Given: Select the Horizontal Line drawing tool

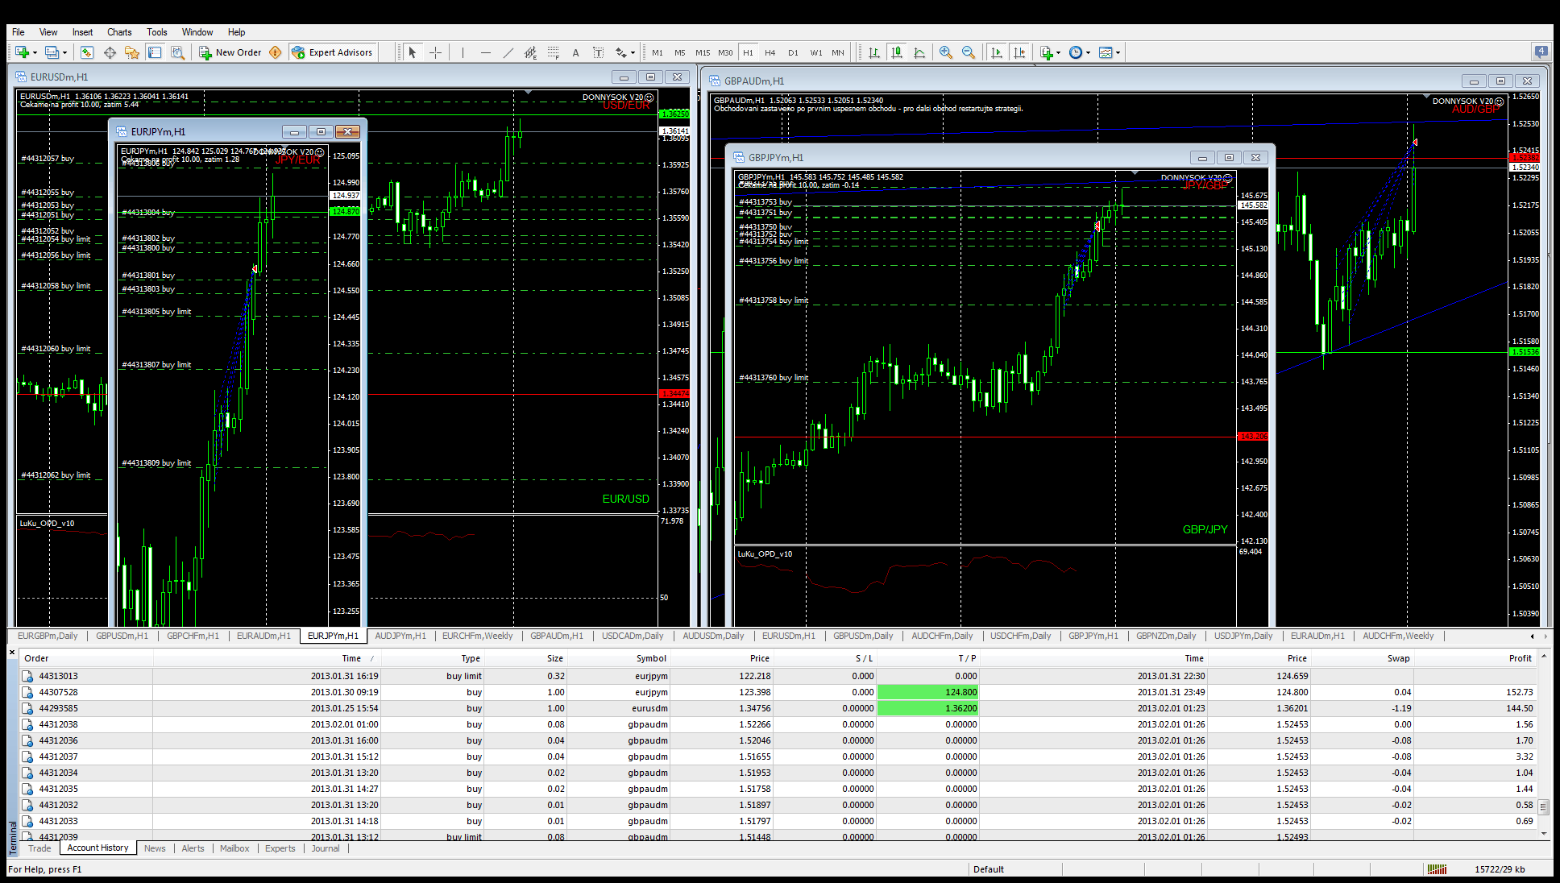Looking at the screenshot, I should (485, 52).
